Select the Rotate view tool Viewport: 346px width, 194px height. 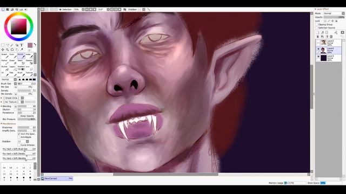point(12,50)
